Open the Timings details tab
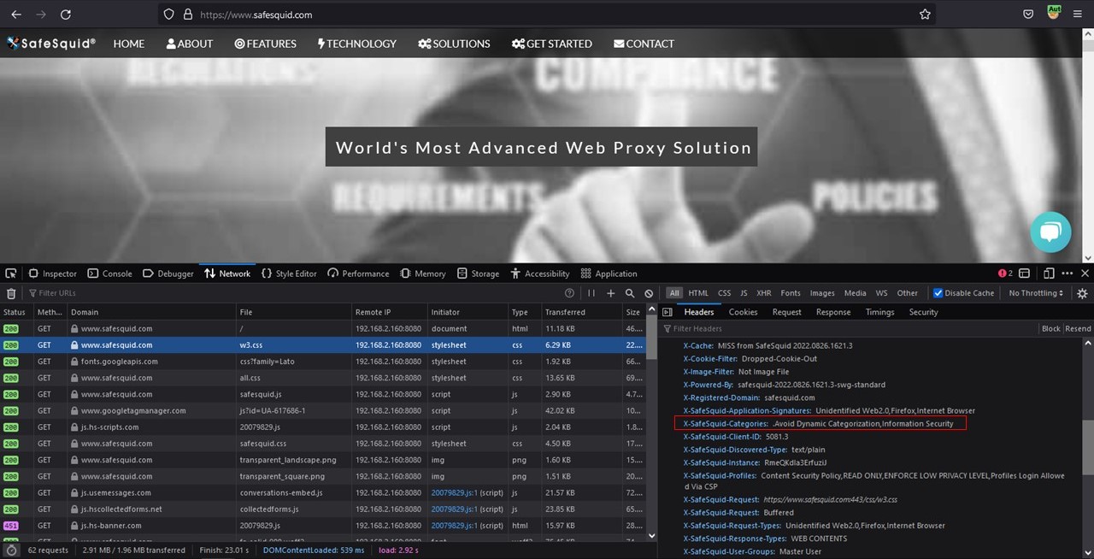Viewport: 1094px width, 559px height. point(879,312)
